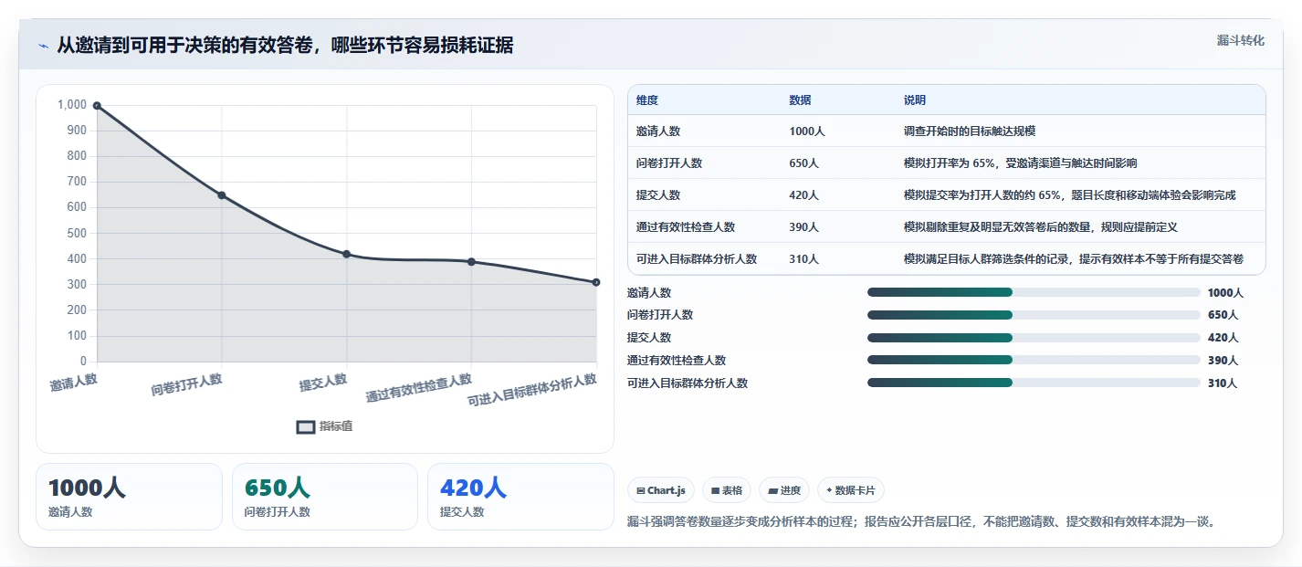Click the 1,000 y-axis label
1302x567 pixels.
72,105
